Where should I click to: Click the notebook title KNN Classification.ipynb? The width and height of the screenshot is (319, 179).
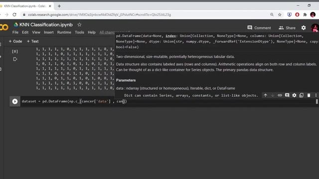point(46,25)
